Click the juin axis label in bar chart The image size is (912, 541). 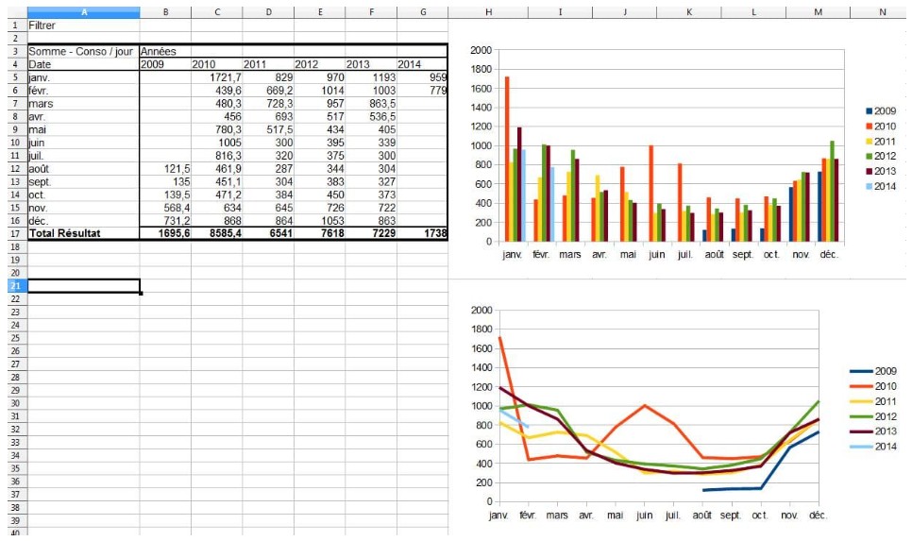coord(656,255)
